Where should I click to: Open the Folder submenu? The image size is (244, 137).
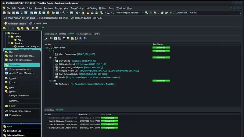coord(22,106)
